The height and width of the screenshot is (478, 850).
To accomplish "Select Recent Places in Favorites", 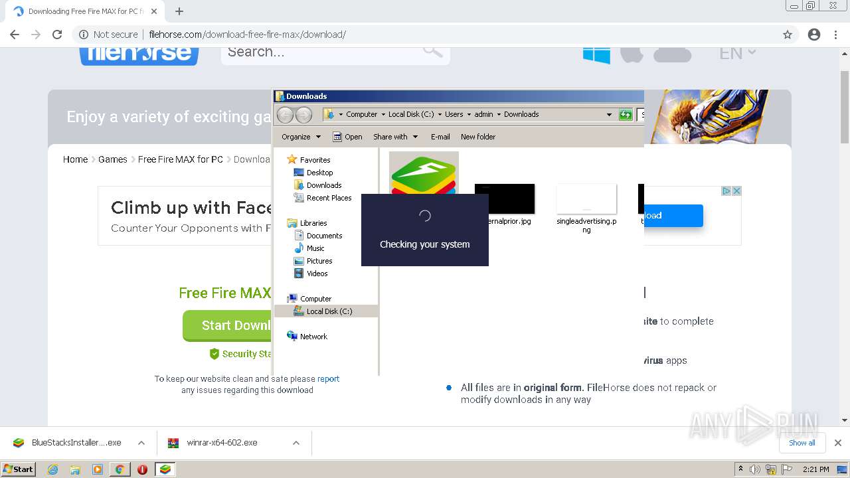I will (x=323, y=198).
